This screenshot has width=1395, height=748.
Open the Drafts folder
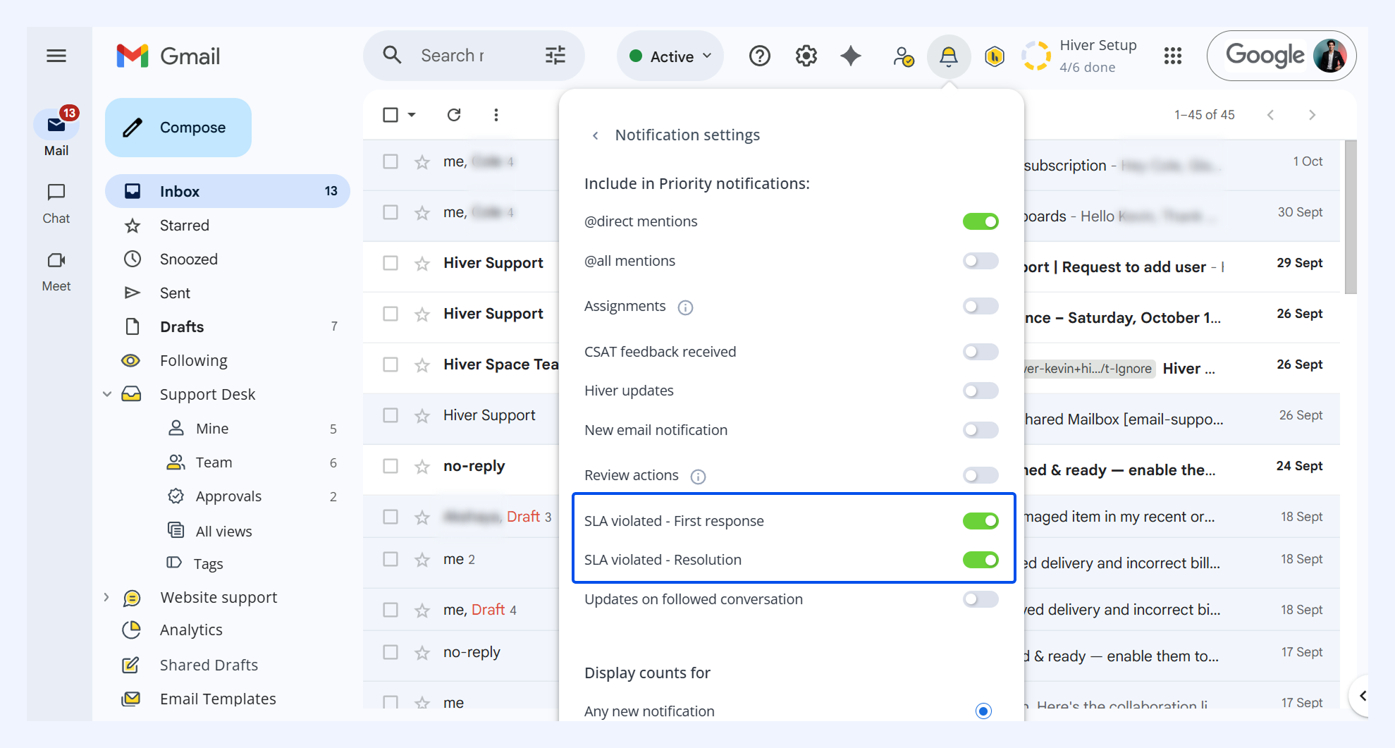228,327
